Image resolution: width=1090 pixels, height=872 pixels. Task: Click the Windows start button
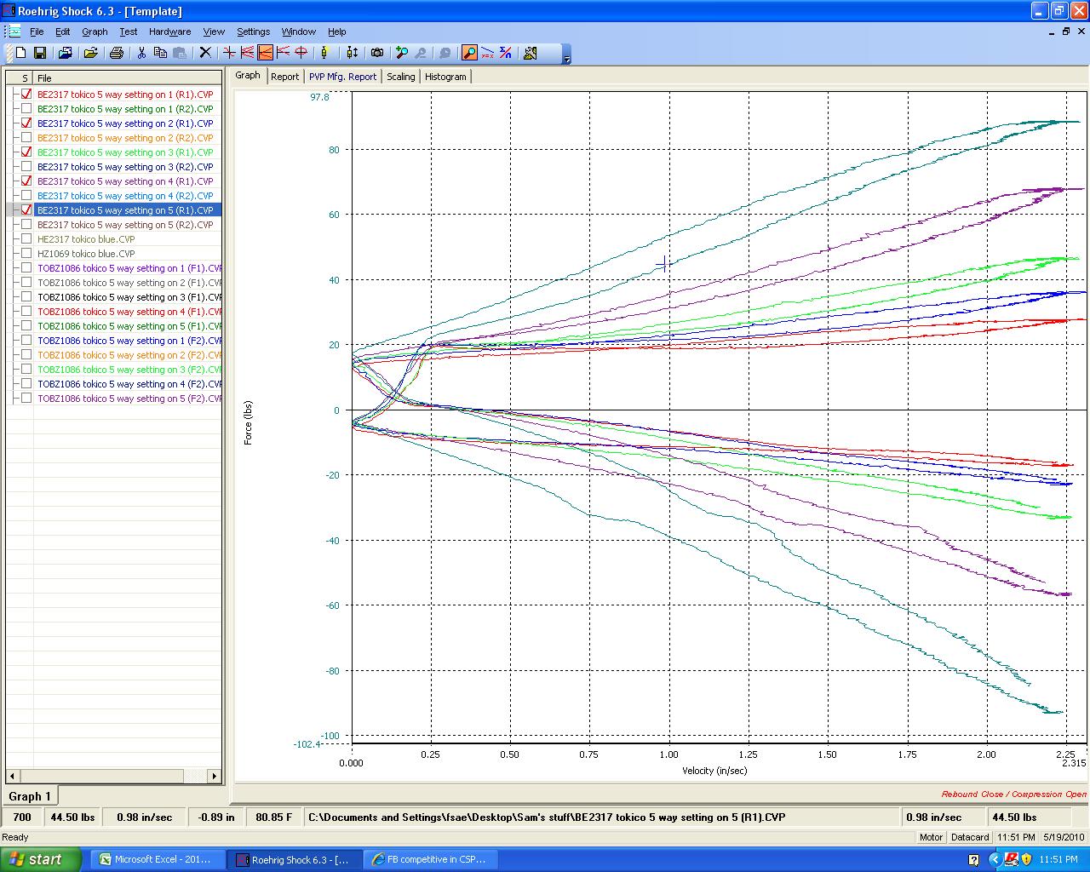click(x=41, y=859)
